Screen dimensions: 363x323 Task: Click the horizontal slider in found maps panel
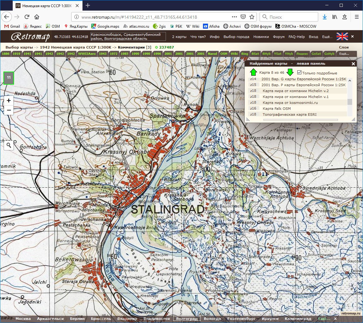[300, 119]
